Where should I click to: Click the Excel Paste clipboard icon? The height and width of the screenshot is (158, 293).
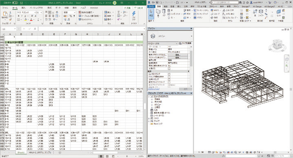5,14
